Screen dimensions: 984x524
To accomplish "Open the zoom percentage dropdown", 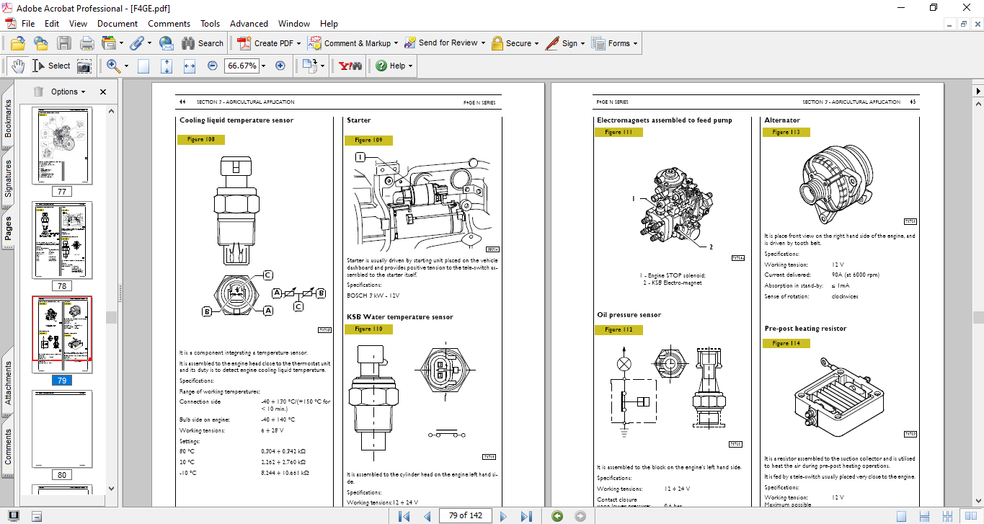I will point(263,66).
